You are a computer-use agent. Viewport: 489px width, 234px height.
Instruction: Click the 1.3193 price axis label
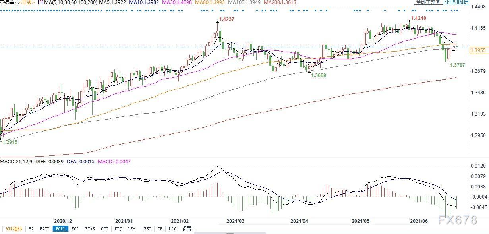pyautogui.click(x=479, y=114)
